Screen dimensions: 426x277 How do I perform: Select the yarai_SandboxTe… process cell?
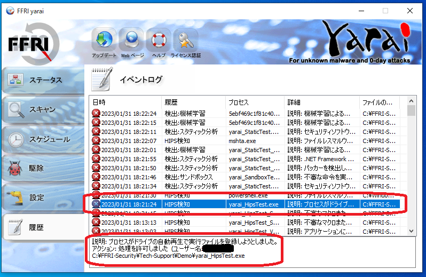(254, 177)
